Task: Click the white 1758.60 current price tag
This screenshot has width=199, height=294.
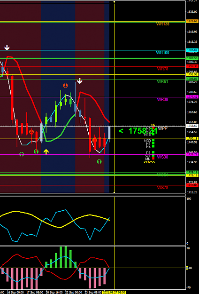Action: pyautogui.click(x=191, y=126)
